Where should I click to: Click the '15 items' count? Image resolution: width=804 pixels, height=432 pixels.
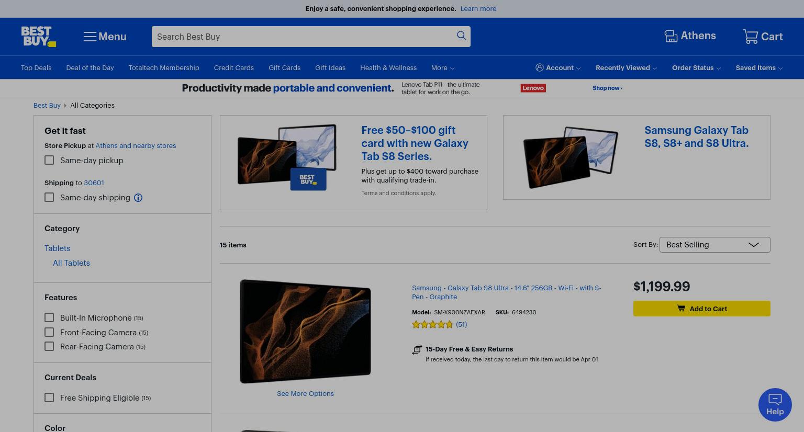coord(233,245)
